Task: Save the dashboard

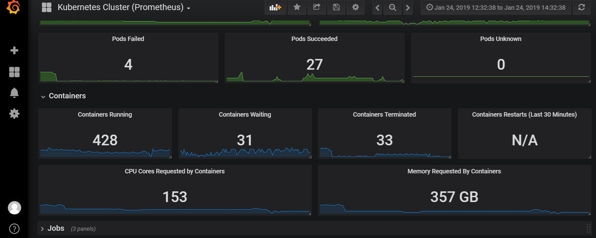Action: click(336, 7)
